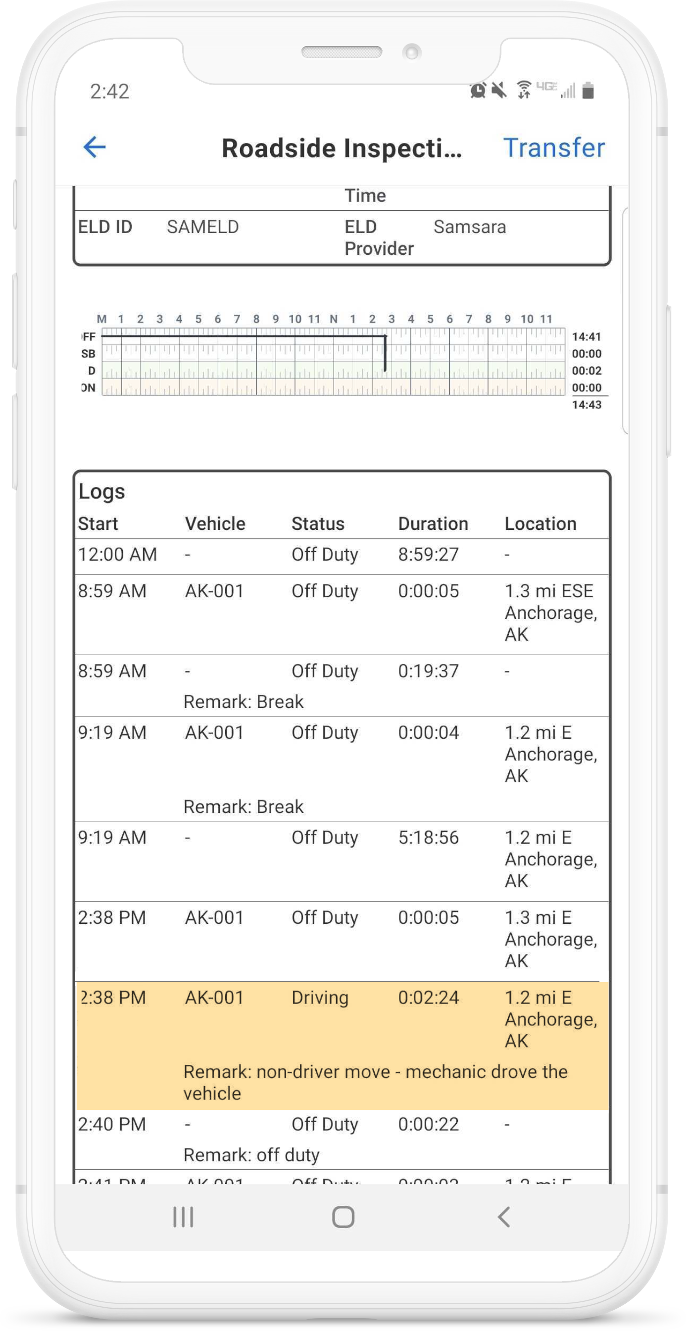Viewport: 687px width, 1331px height.
Task: Tap the battery status icon
Action: pos(588,91)
